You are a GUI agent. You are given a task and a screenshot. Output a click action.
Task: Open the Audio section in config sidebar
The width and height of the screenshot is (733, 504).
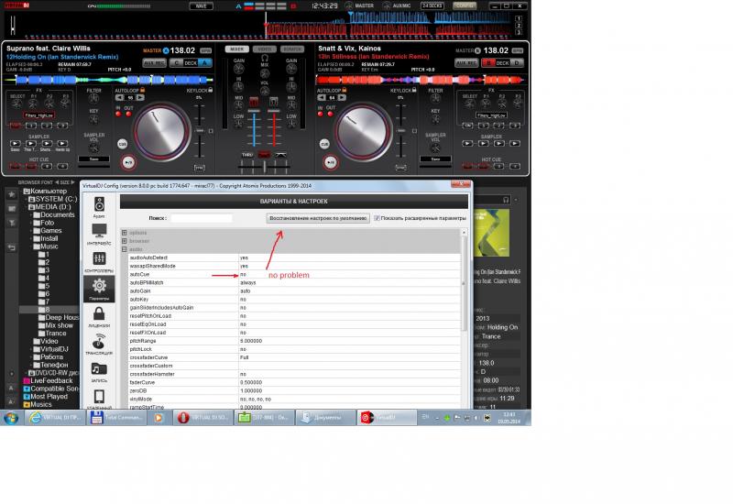pos(99,208)
